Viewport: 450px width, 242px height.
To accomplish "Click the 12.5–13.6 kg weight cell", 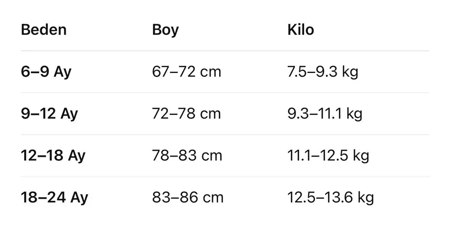I will pos(330,197).
